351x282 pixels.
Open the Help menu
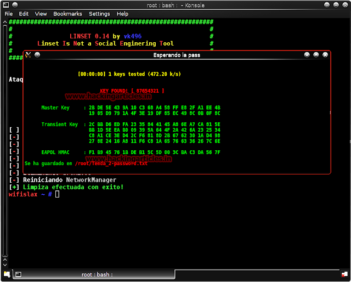[122, 14]
